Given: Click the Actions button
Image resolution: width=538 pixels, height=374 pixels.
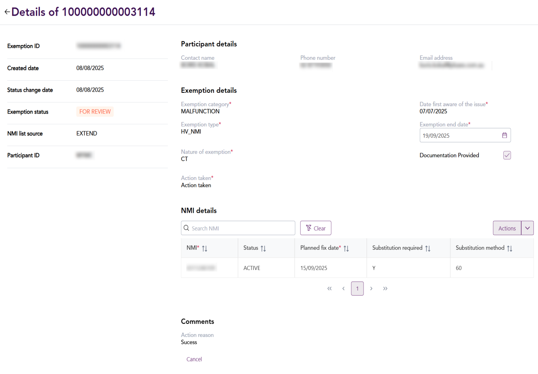Looking at the screenshot, I should [507, 228].
